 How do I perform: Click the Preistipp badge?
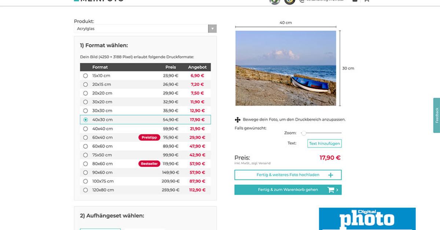tap(149, 137)
